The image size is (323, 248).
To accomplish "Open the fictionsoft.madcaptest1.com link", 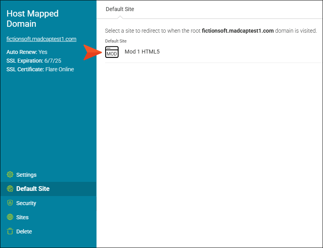I will click(41, 39).
